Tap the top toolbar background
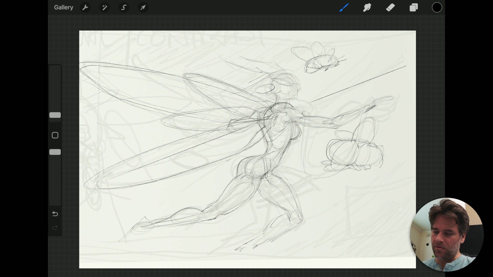Viewport: 493px width, 277px height. click(231, 7)
